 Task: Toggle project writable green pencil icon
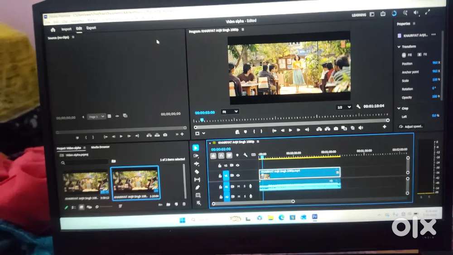(66, 207)
